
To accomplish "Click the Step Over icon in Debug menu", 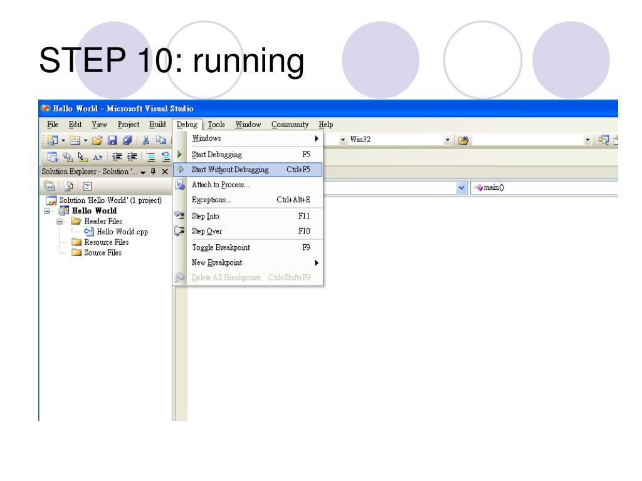I will point(180,230).
